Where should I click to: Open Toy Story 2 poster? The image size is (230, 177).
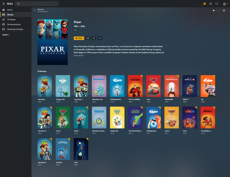[81, 86]
